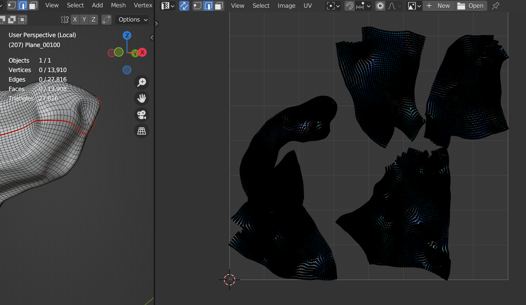Screen dimensions: 526x305
Task: Select face select mode in the 3D viewport
Action: pyautogui.click(x=33, y=6)
